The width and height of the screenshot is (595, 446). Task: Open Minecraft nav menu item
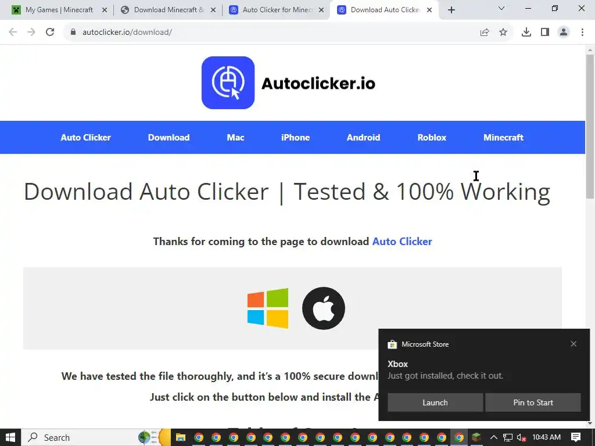point(504,137)
